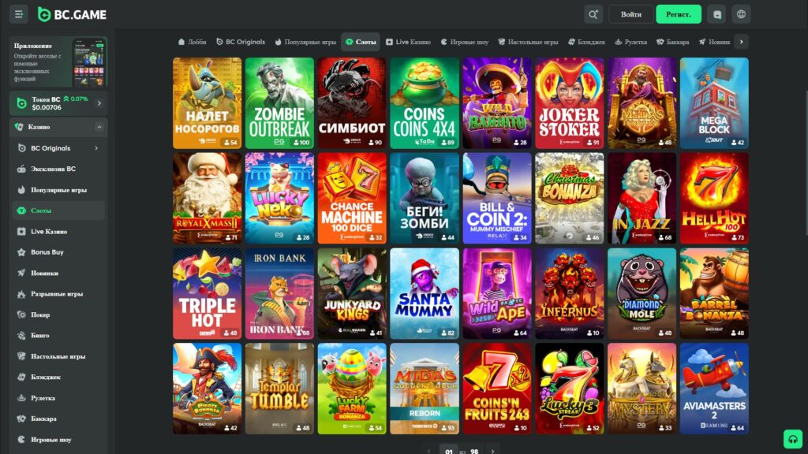The width and height of the screenshot is (808, 454).
Task: Open the Приложение app promo banner
Action: pos(58,61)
